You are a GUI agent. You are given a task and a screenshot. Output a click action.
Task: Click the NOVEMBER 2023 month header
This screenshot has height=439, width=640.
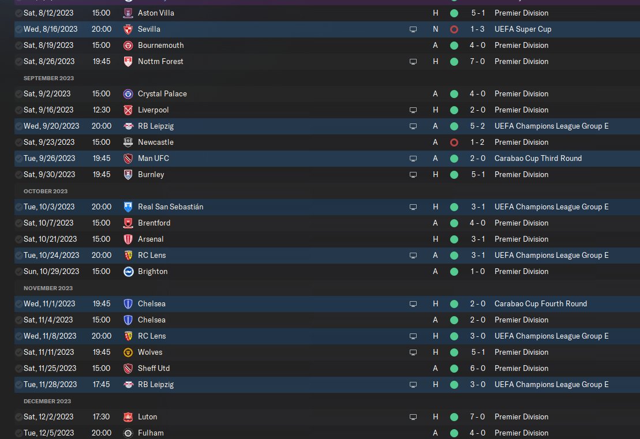pyautogui.click(x=48, y=288)
